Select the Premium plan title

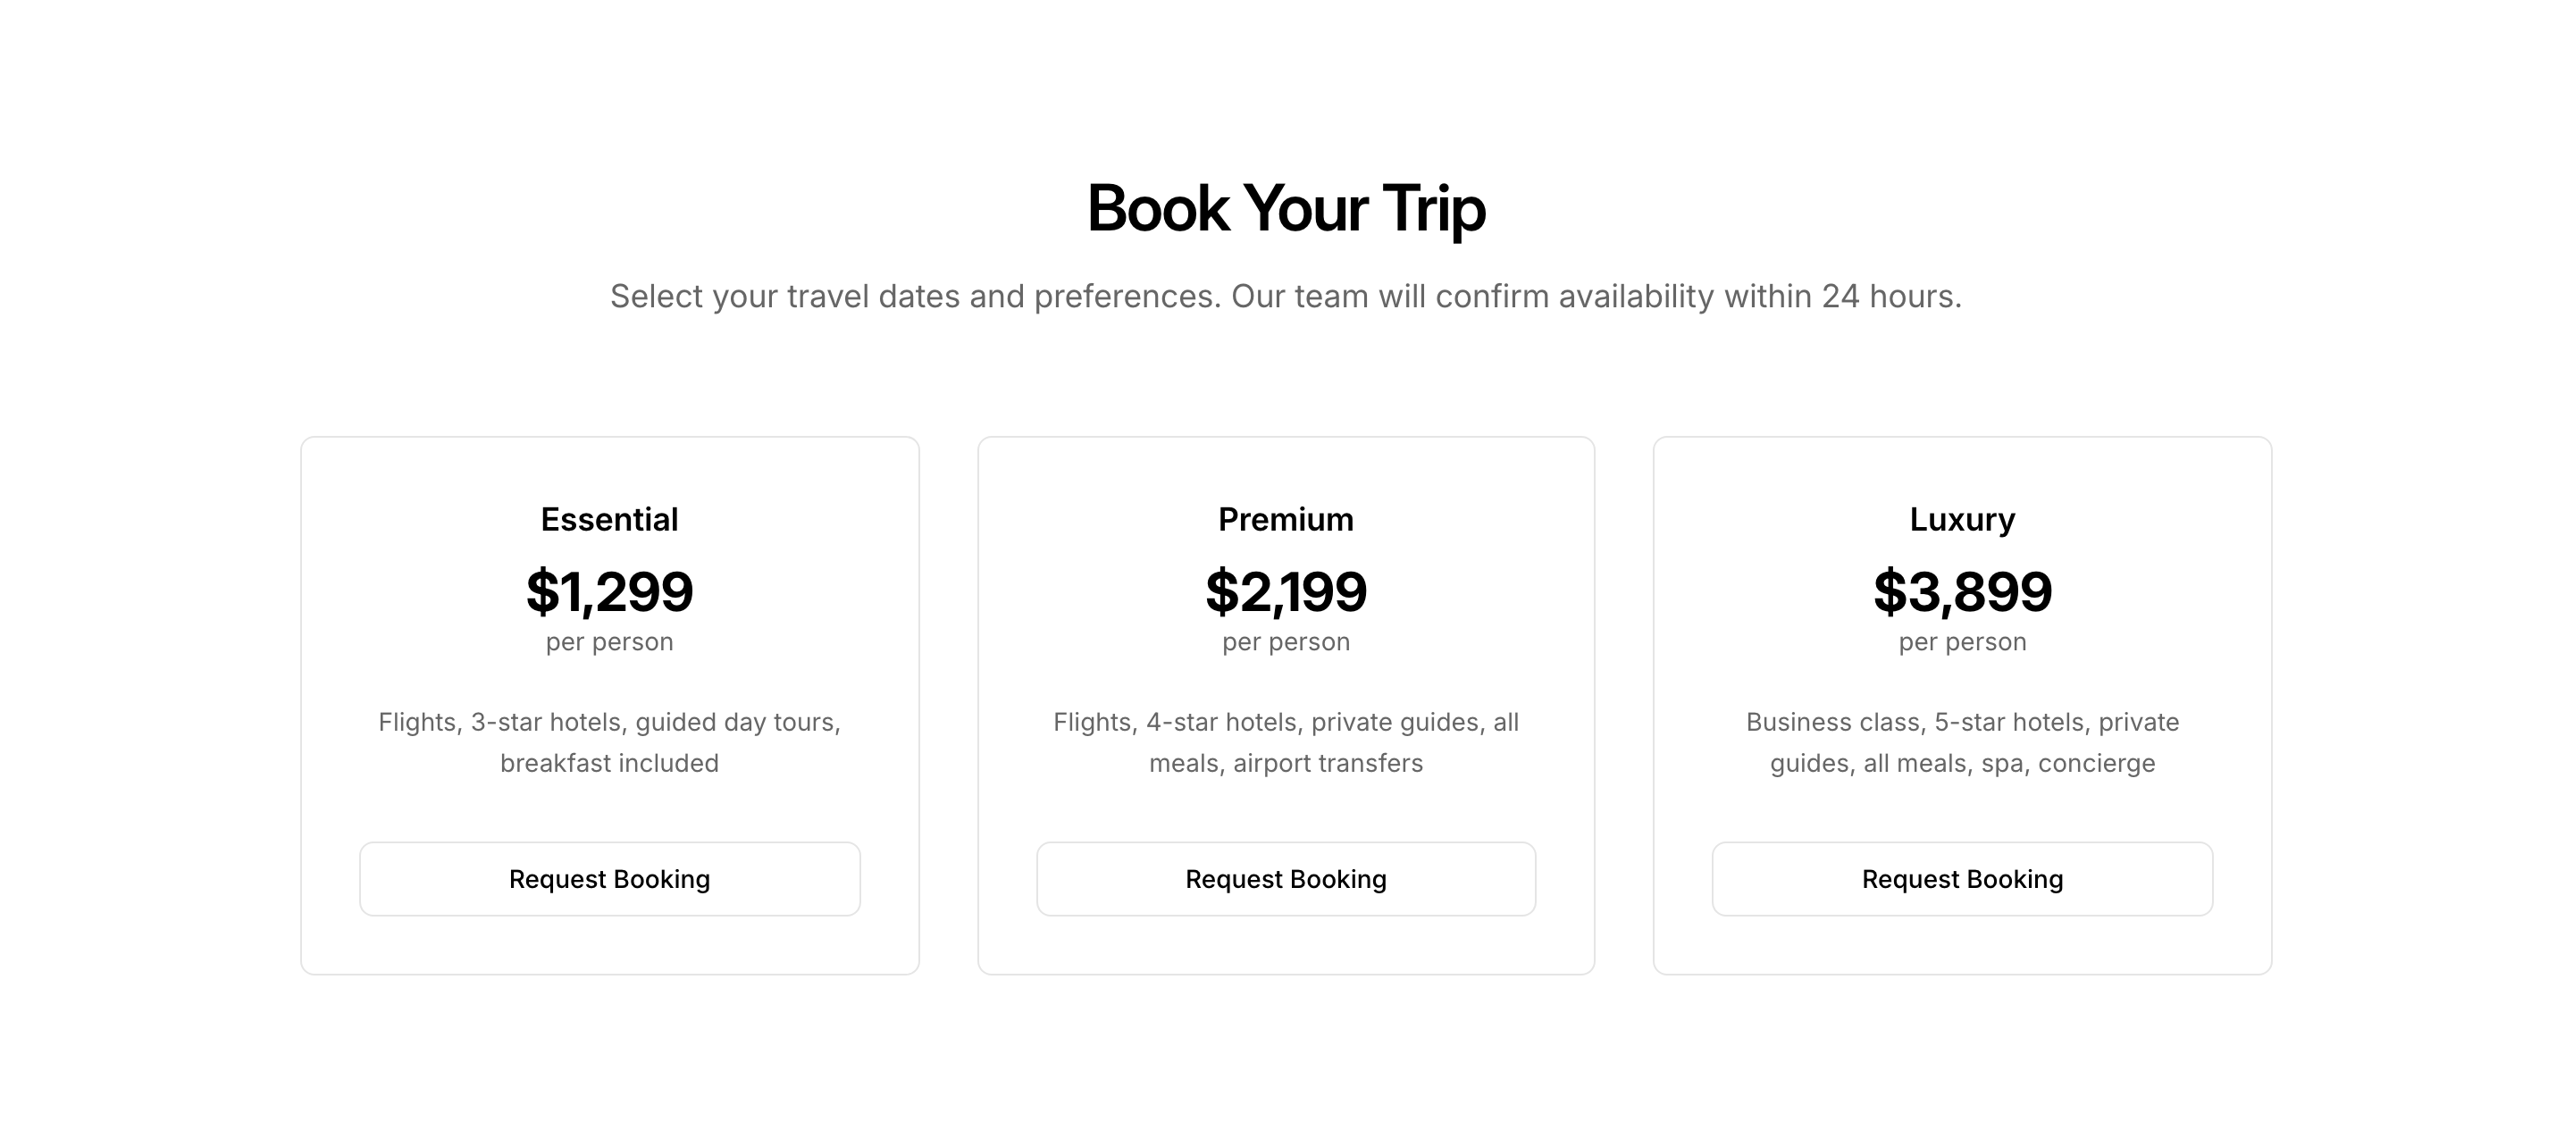pos(1286,518)
